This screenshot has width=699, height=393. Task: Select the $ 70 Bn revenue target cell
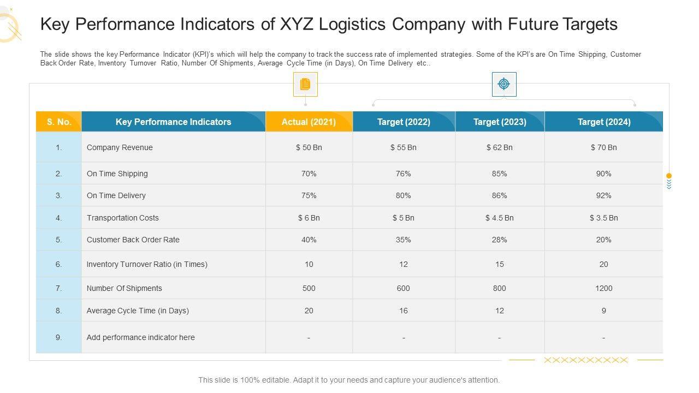click(x=603, y=147)
